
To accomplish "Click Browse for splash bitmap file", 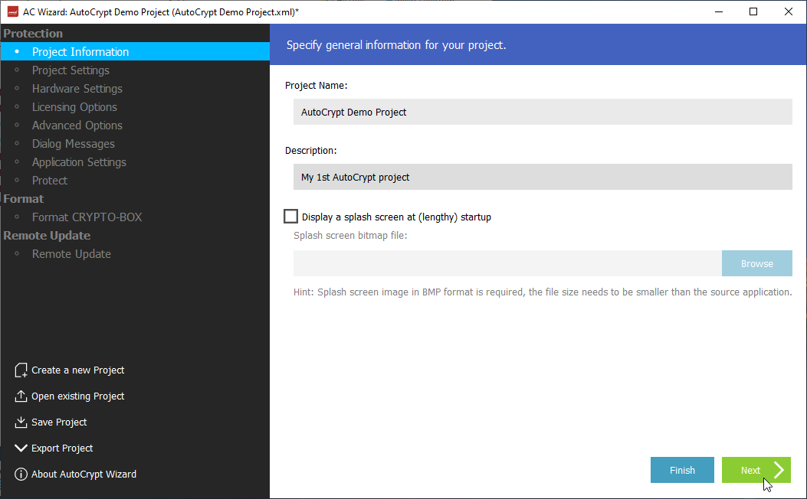I will tap(756, 263).
